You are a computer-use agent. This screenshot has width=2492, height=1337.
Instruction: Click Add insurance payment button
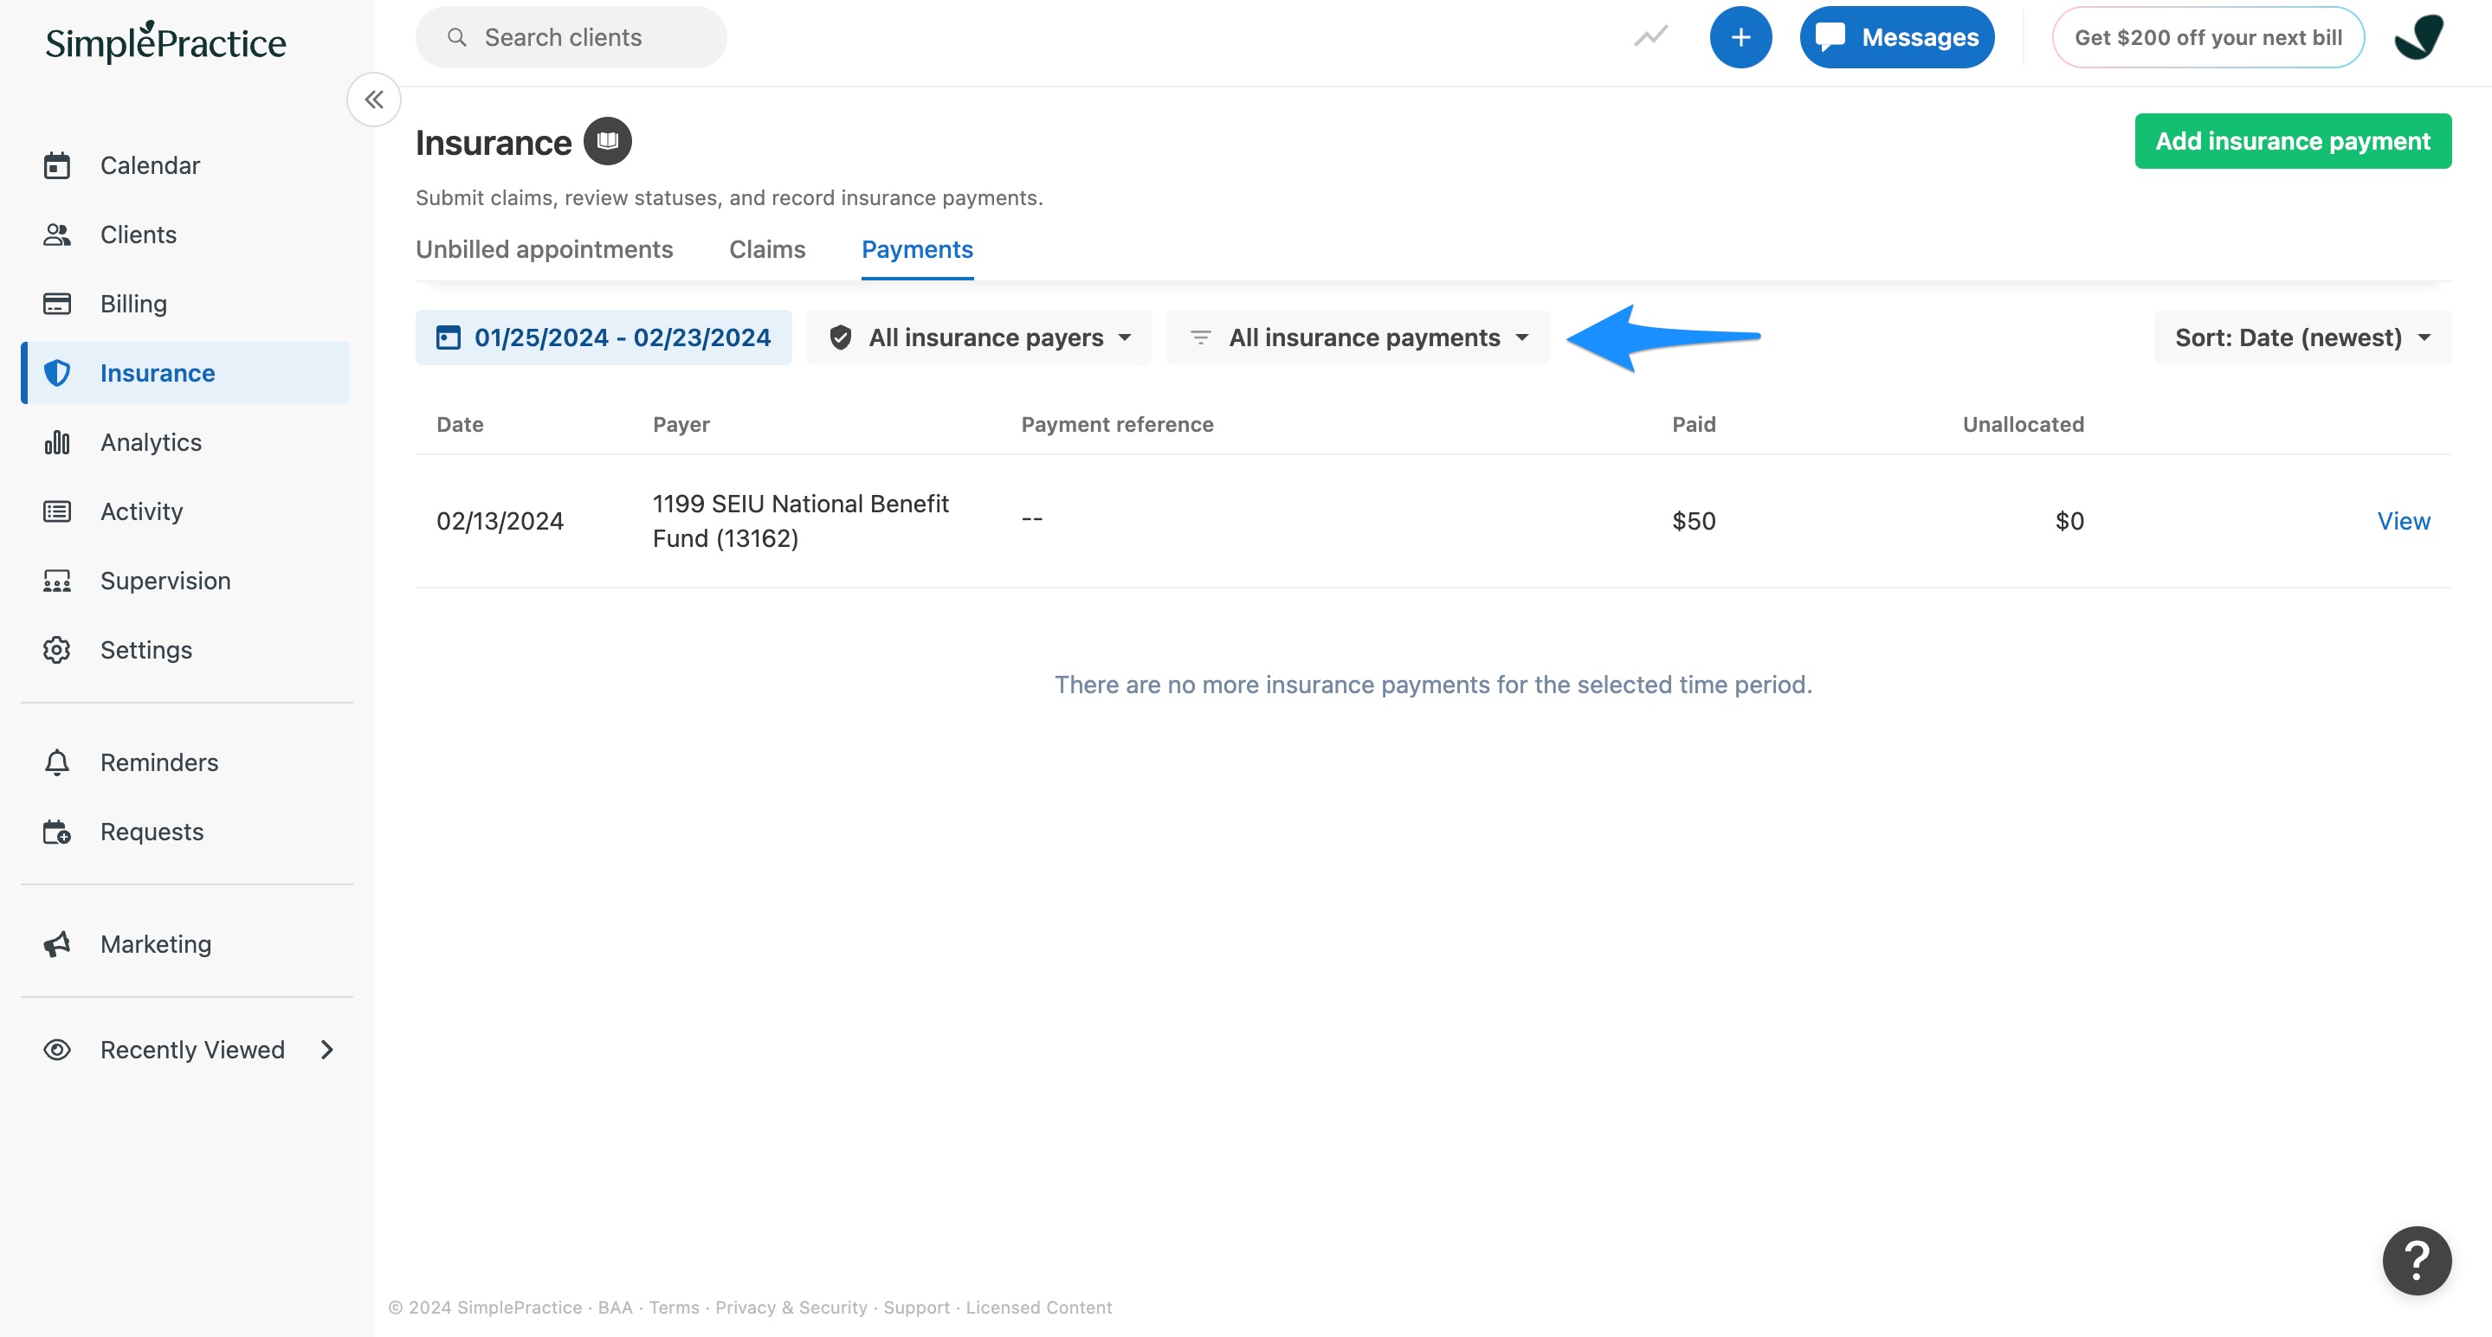2293,141
